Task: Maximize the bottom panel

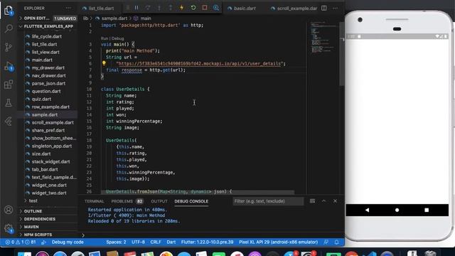Action: tap(324, 201)
